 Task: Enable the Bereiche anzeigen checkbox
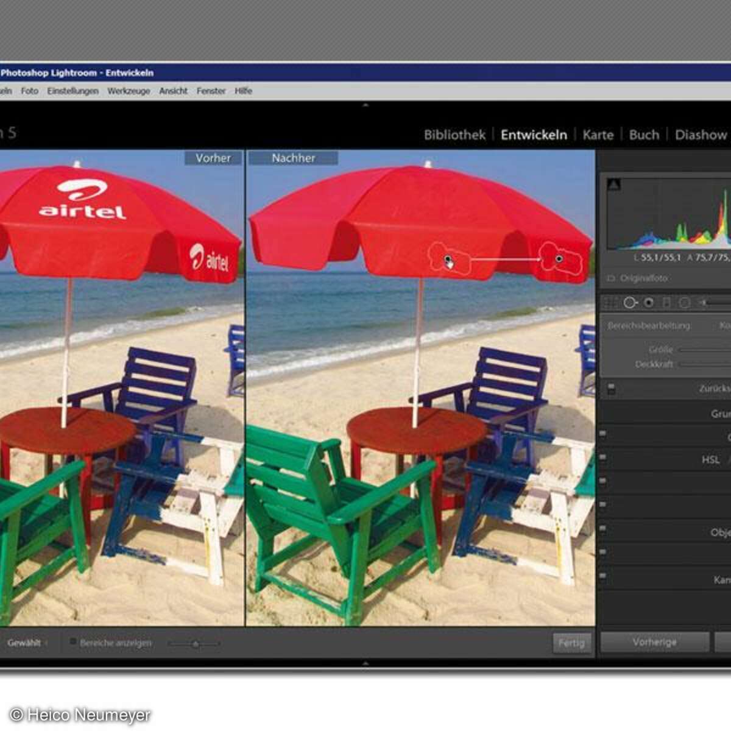tap(73, 642)
